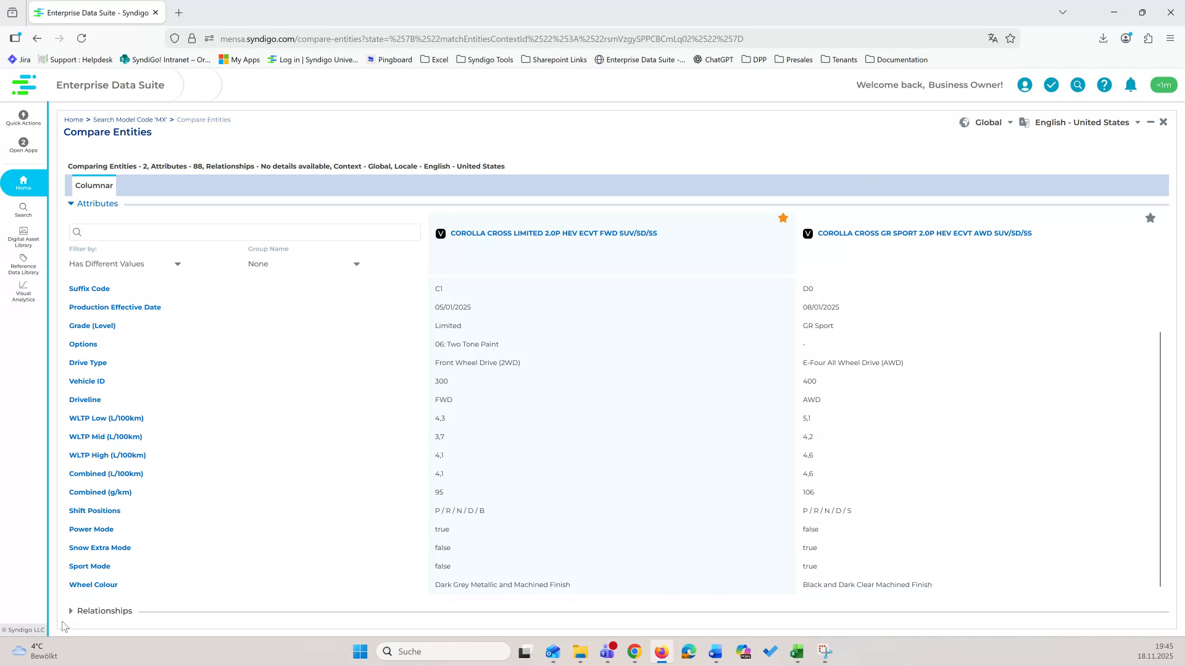Open the Reference Data Library

(x=23, y=265)
